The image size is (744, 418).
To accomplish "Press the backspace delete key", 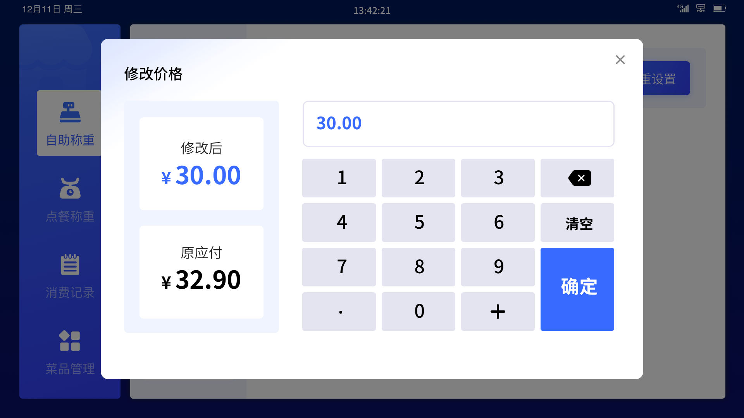I will [577, 178].
